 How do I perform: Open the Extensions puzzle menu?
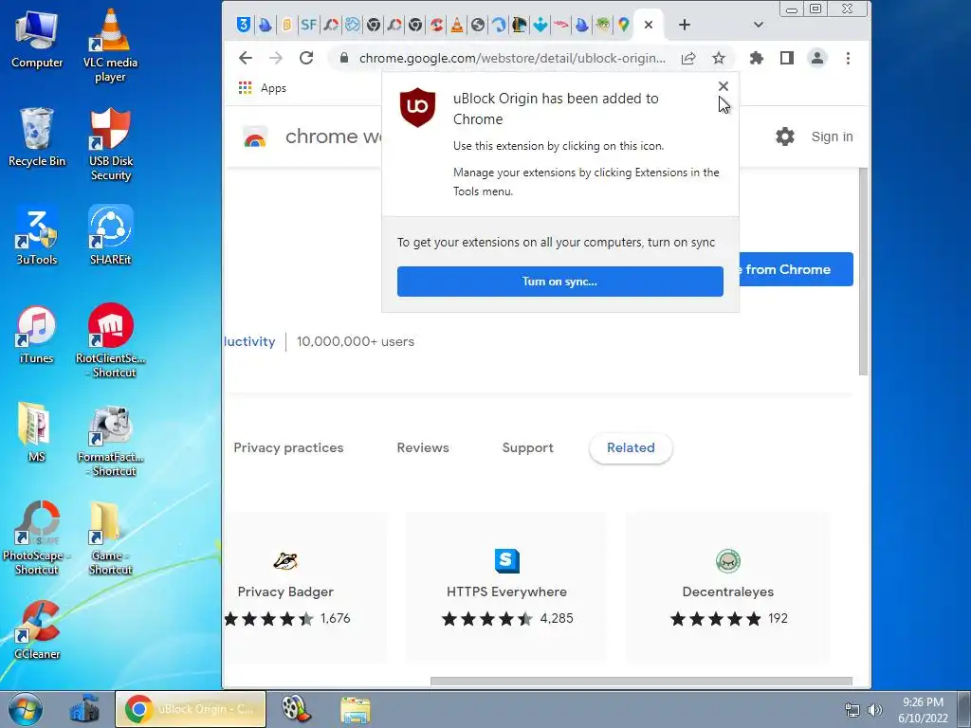(x=756, y=58)
